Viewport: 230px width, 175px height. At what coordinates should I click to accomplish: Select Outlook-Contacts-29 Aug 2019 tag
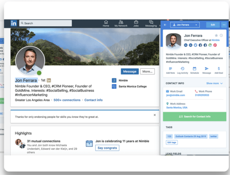point(191,136)
